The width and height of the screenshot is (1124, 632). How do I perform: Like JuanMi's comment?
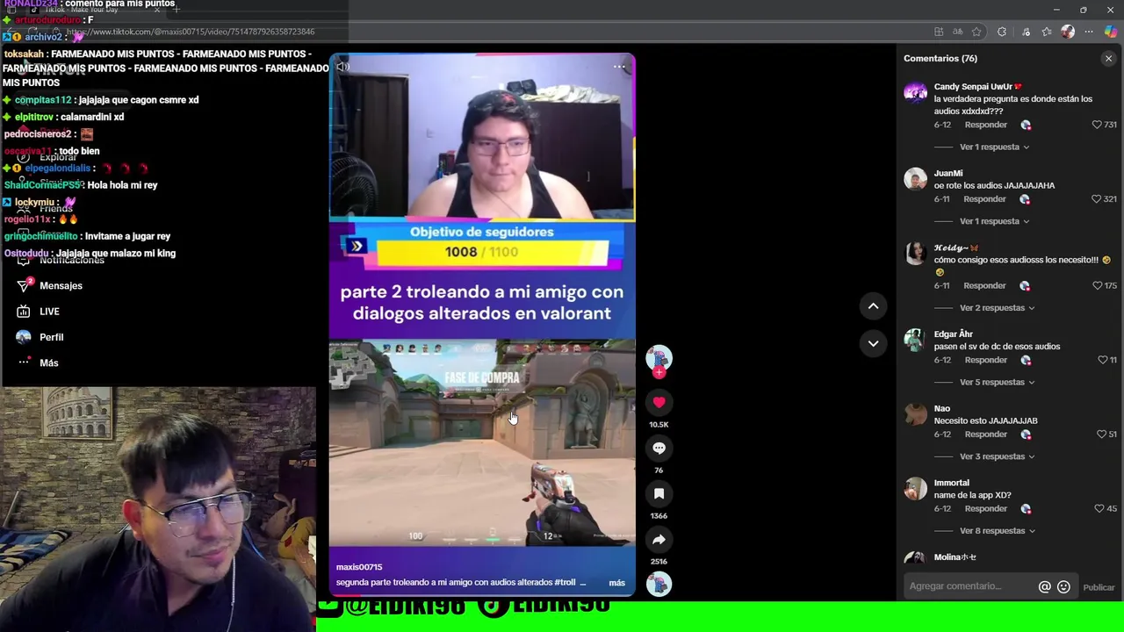(x=1096, y=199)
